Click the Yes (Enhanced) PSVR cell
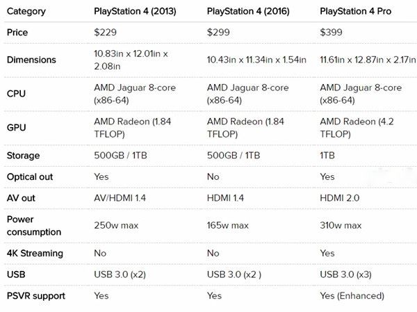417x312 pixels. pos(352,295)
